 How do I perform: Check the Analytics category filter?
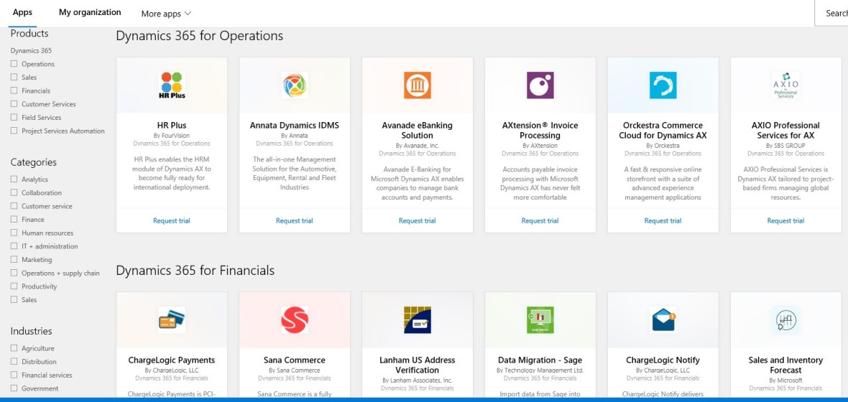(14, 179)
